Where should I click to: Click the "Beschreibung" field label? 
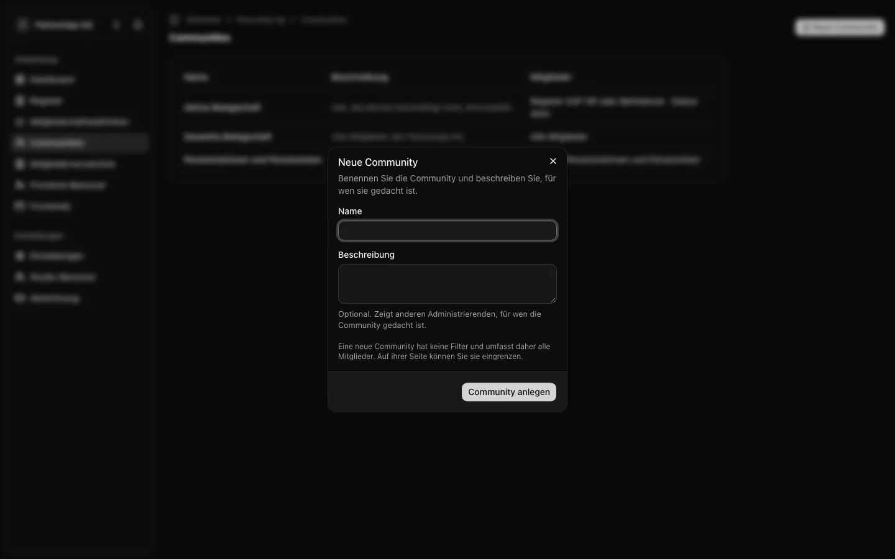[x=366, y=255]
